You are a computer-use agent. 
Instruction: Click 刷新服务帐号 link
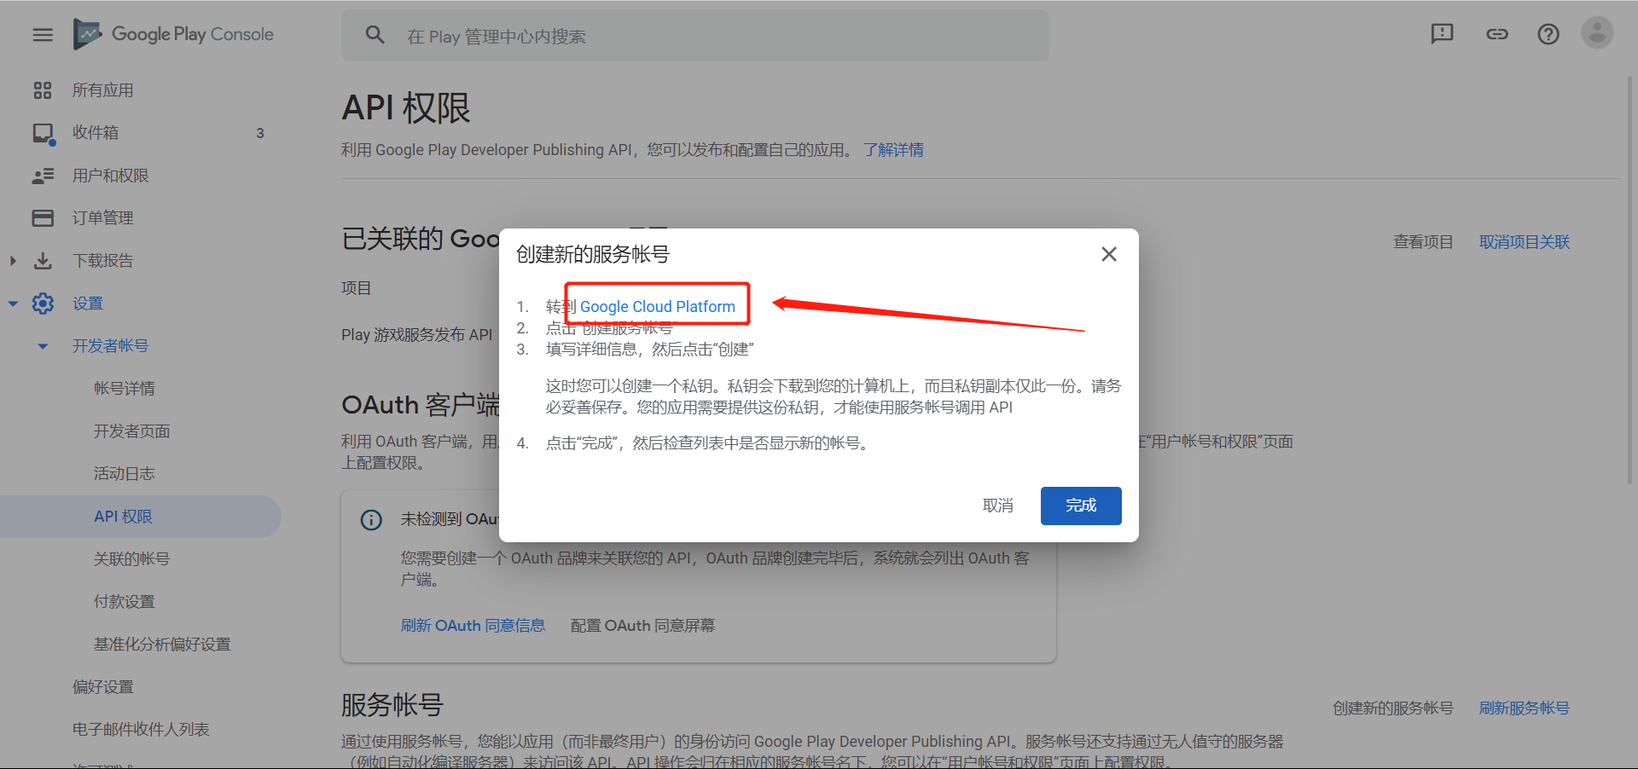click(1525, 708)
